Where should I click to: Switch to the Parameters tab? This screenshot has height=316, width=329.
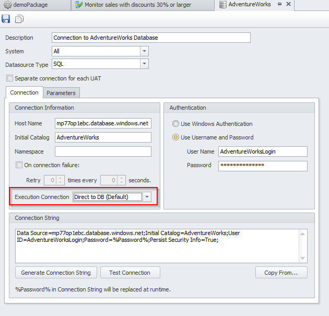61,93
